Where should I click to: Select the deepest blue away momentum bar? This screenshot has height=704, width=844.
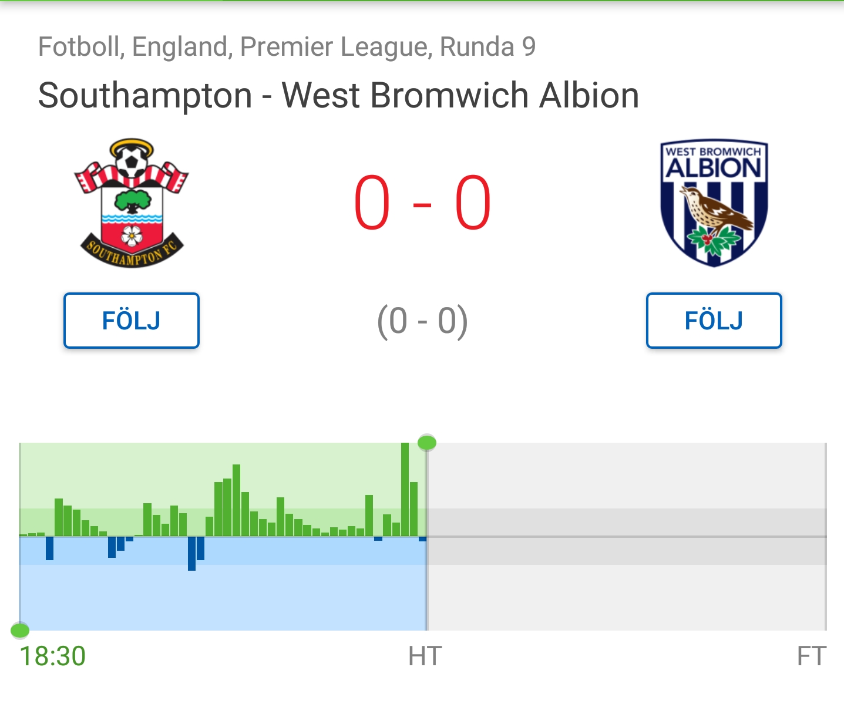click(x=191, y=553)
